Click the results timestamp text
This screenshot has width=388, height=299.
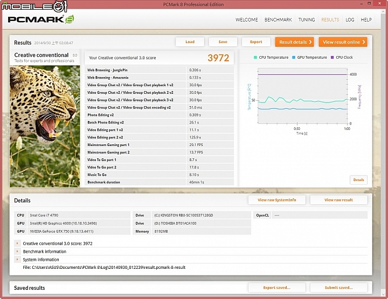(53, 43)
